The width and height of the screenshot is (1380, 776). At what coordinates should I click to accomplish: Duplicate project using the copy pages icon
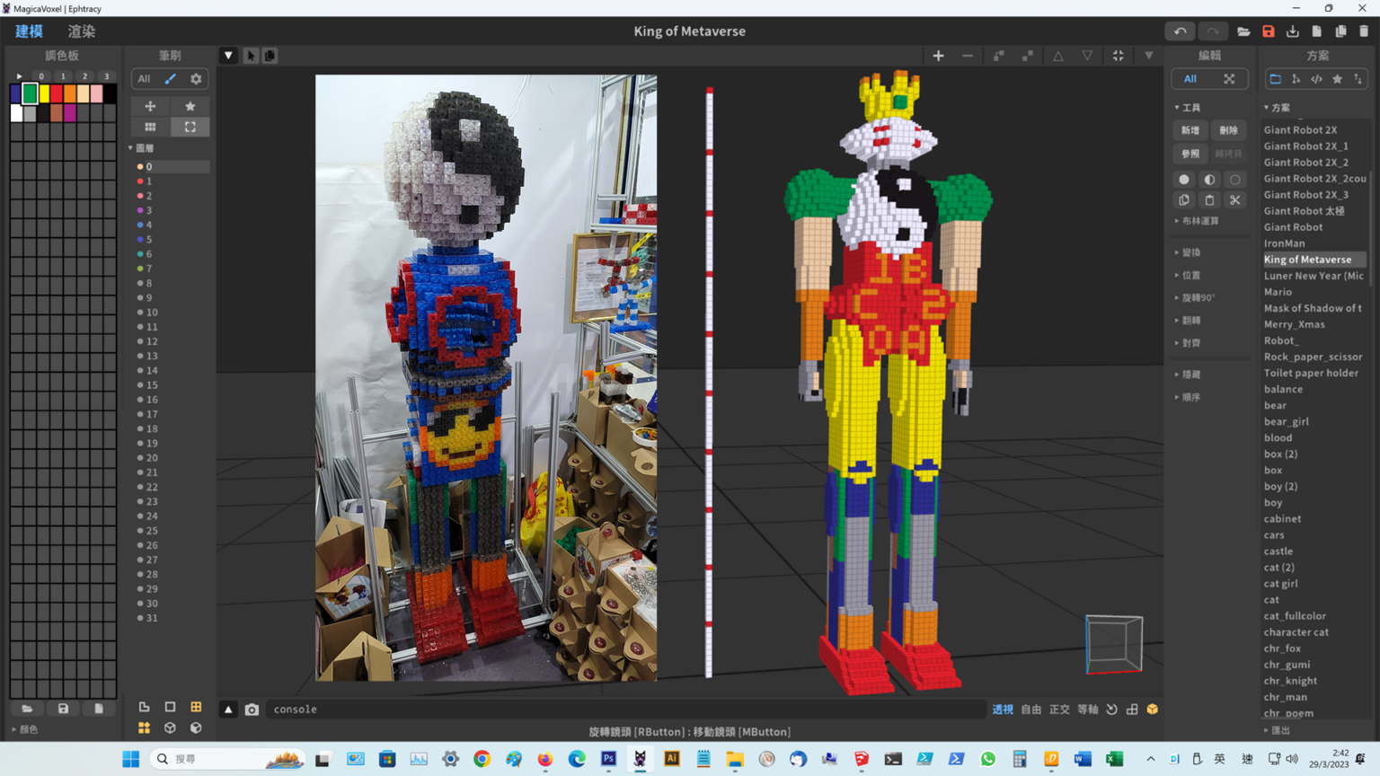click(x=1340, y=31)
